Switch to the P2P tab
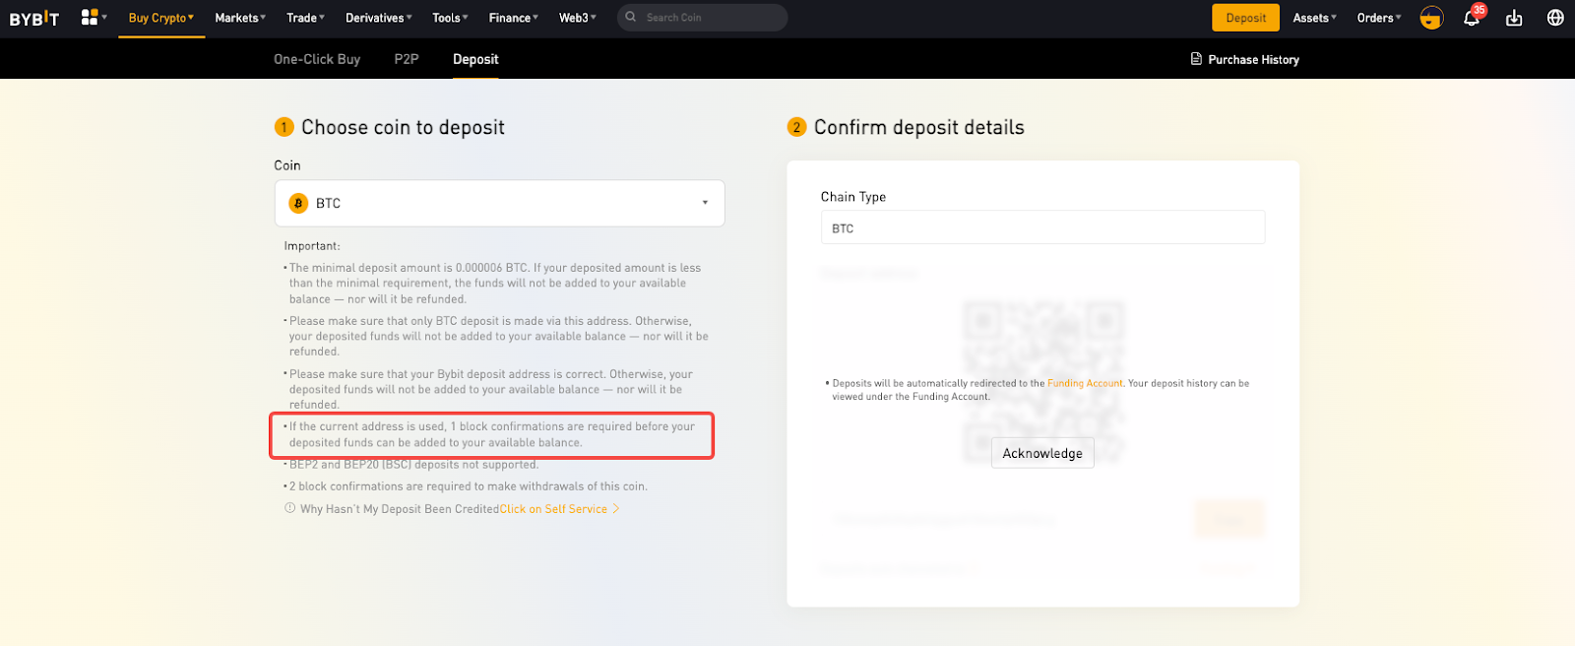1575x646 pixels. coord(407,59)
